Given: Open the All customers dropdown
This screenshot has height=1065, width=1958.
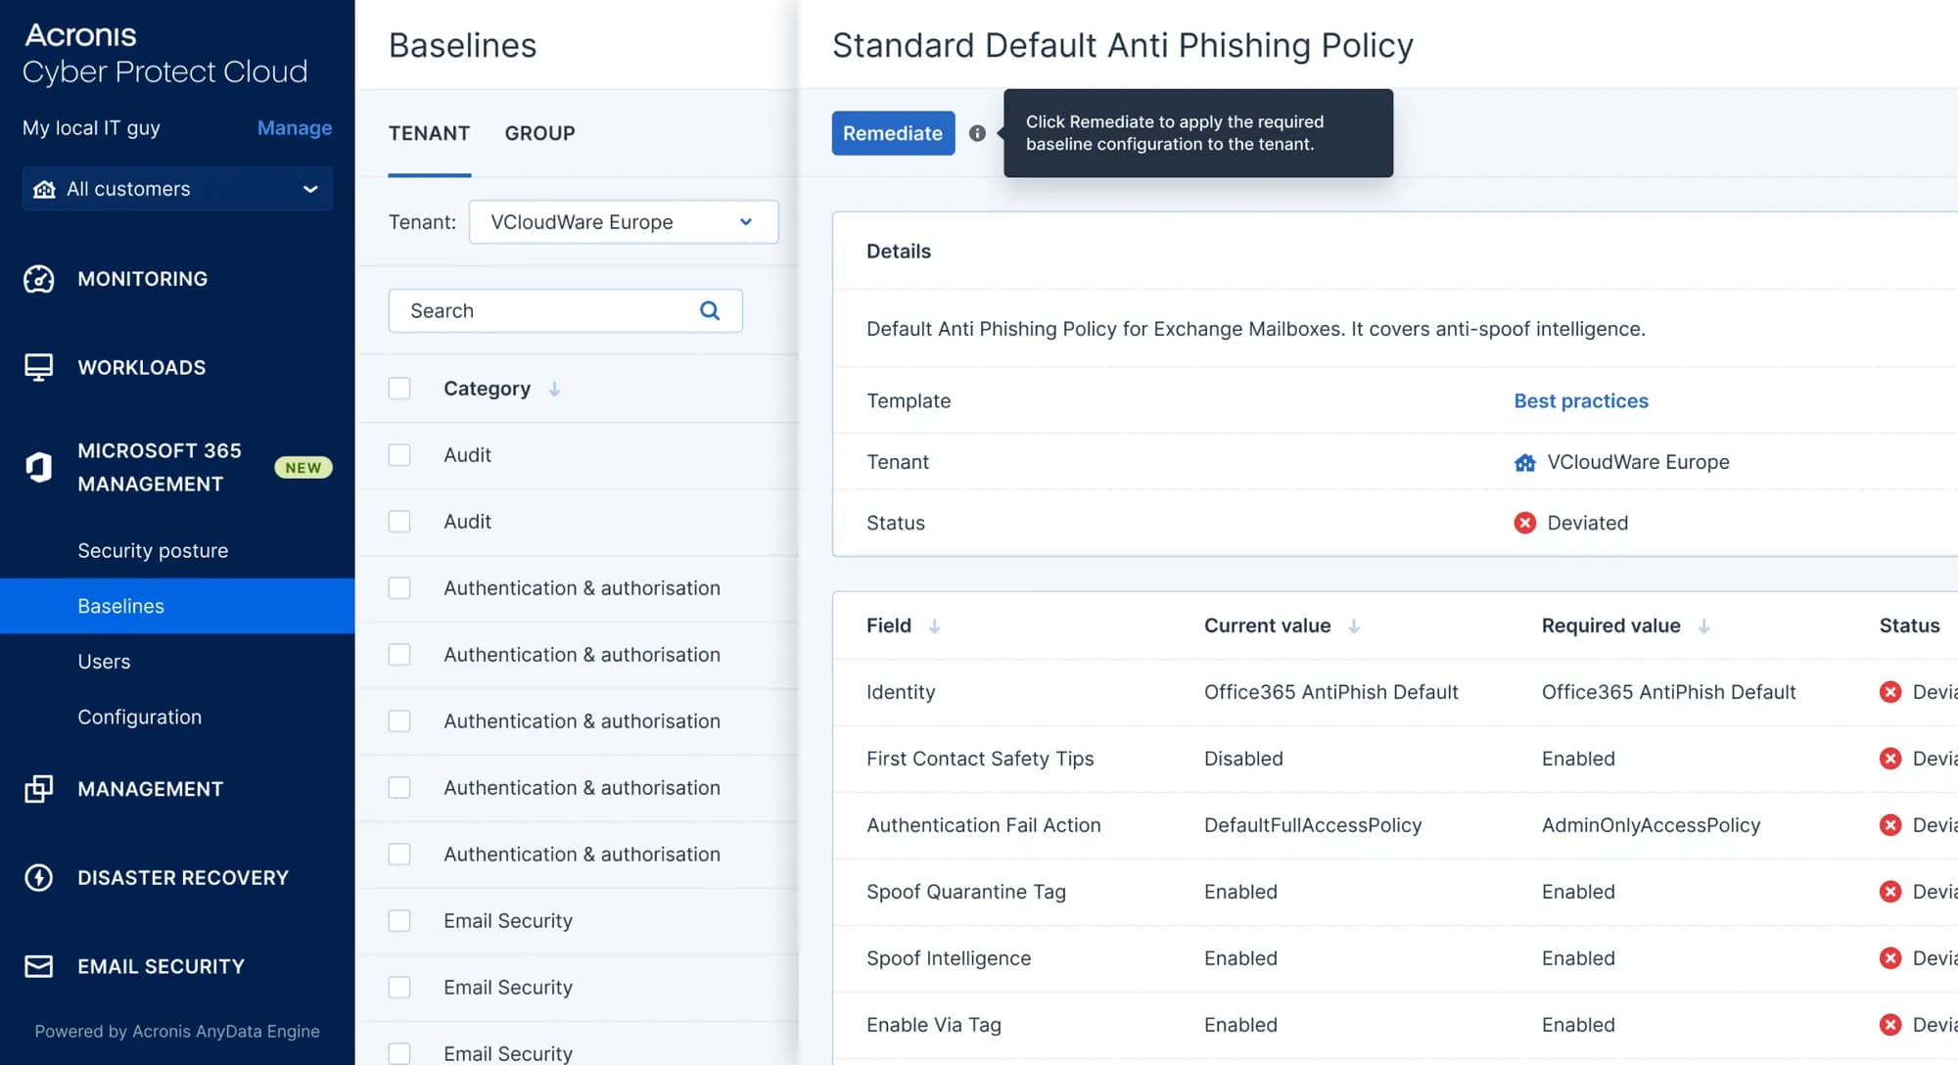Looking at the screenshot, I should pyautogui.click(x=177, y=189).
